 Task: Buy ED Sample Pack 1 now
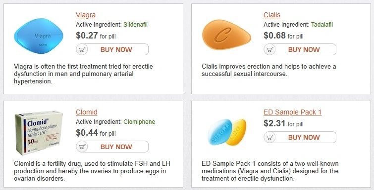pos(300,137)
